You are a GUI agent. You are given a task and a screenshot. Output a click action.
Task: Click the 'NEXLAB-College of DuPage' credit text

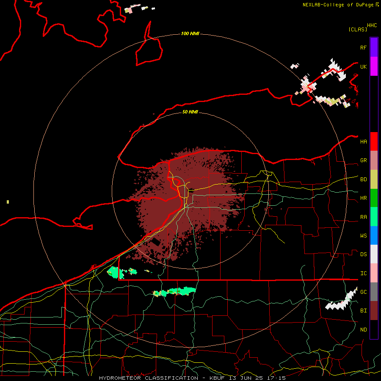(x=339, y=5)
